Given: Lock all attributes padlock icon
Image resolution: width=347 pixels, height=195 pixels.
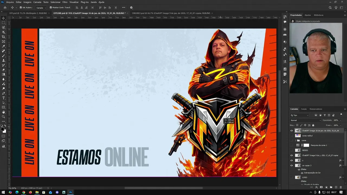Looking at the screenshot, I should click(313, 125).
